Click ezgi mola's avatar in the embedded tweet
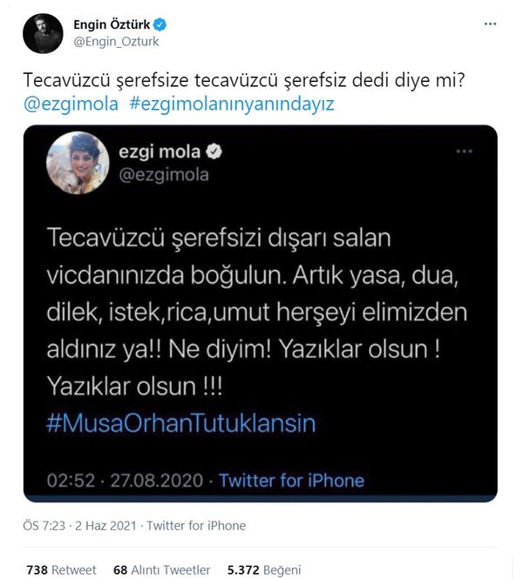Image resolution: width=523 pixels, height=579 pixels. tap(78, 163)
